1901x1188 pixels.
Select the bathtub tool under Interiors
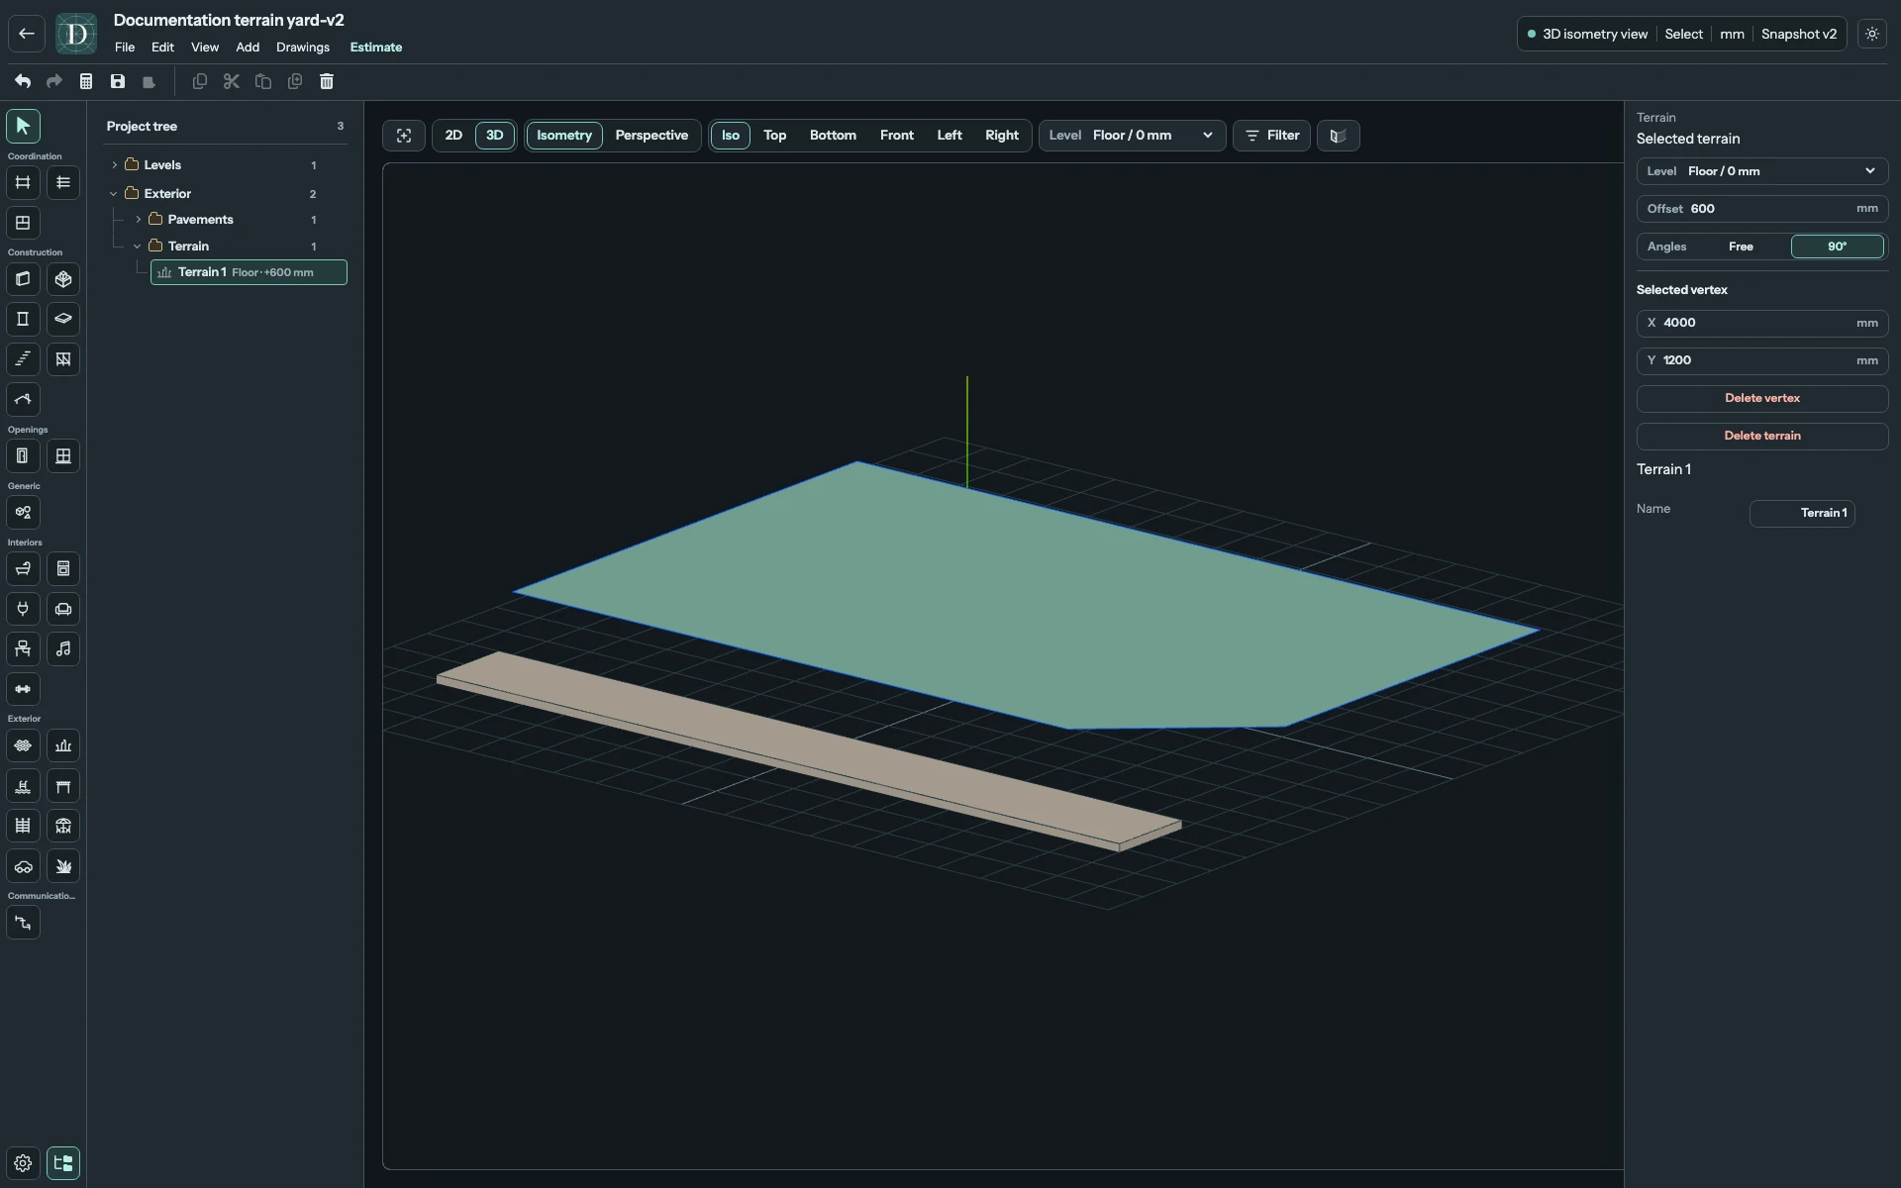23,569
